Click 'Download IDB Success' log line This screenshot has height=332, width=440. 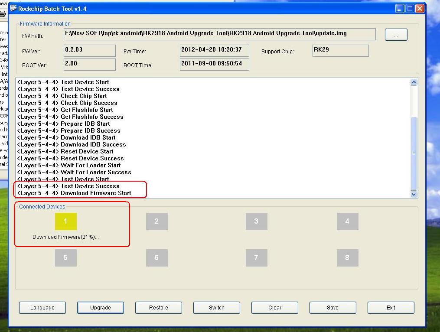pos(72,144)
